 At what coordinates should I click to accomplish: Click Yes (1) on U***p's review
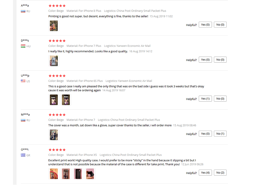coord(205,99)
